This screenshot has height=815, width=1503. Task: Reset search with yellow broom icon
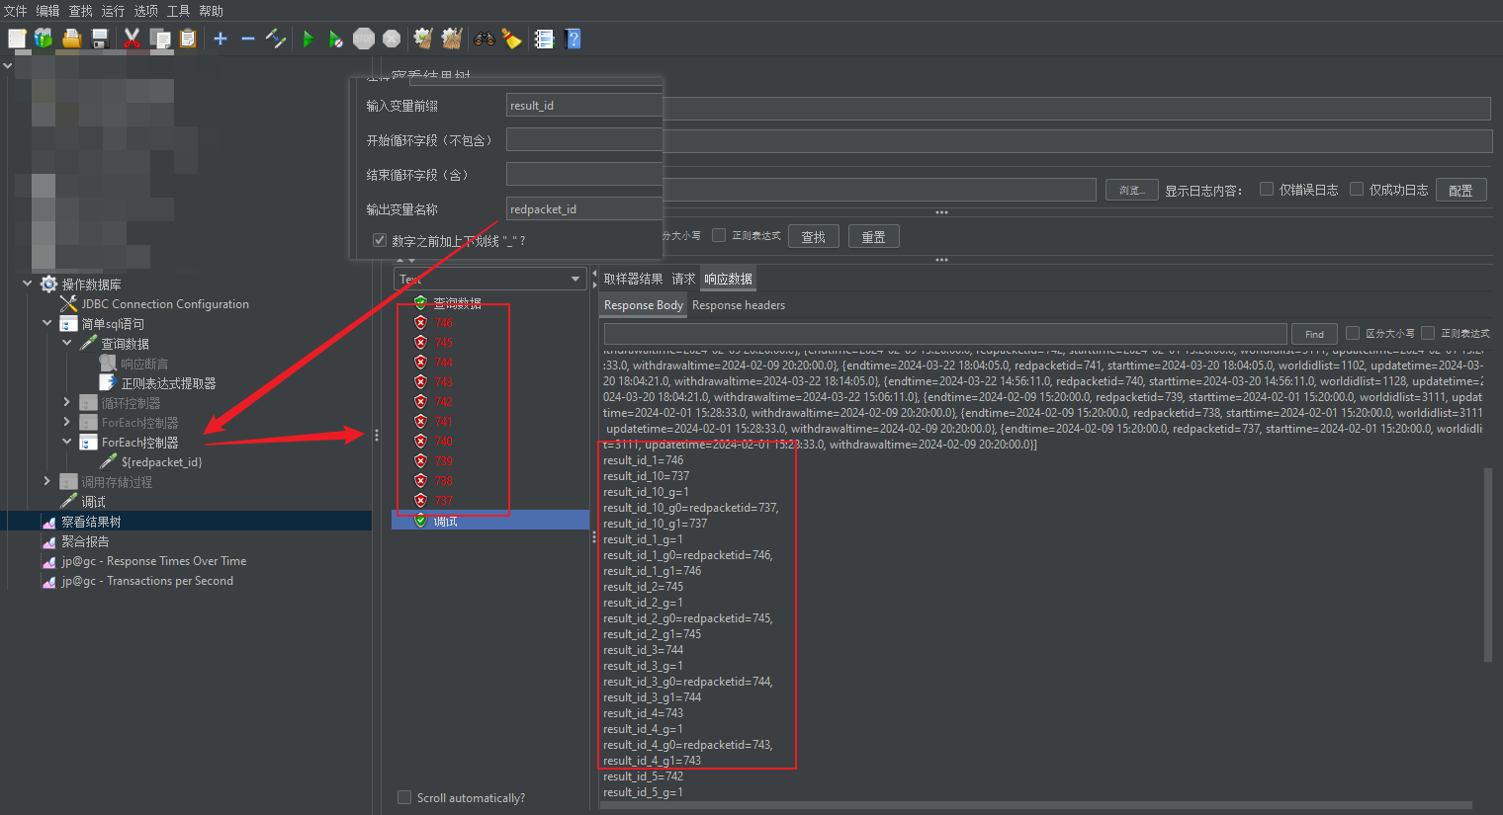(511, 39)
